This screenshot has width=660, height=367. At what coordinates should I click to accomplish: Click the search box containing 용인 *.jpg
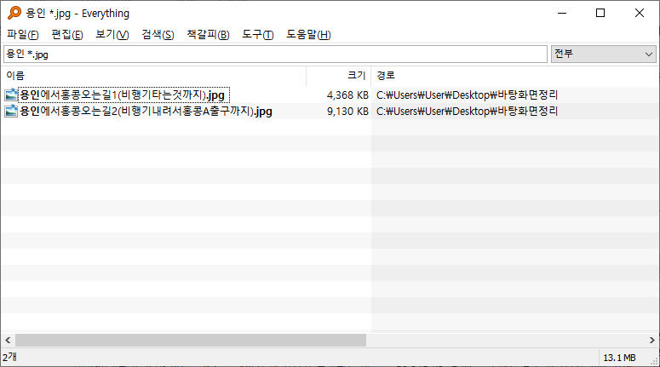(275, 54)
